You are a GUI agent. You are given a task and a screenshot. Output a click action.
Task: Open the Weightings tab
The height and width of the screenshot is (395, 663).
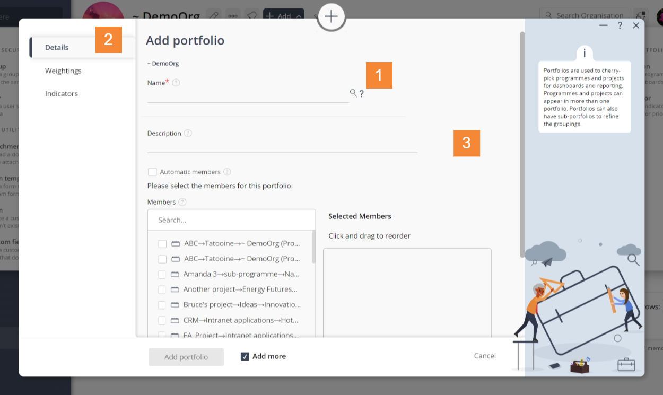[63, 71]
